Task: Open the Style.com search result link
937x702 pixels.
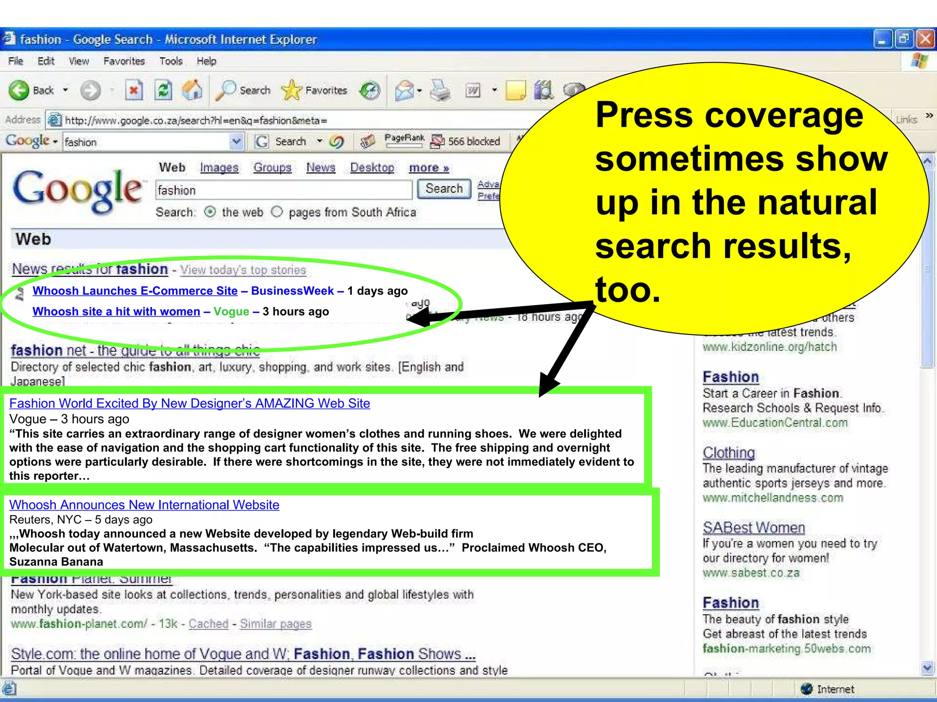Action: pos(243,654)
